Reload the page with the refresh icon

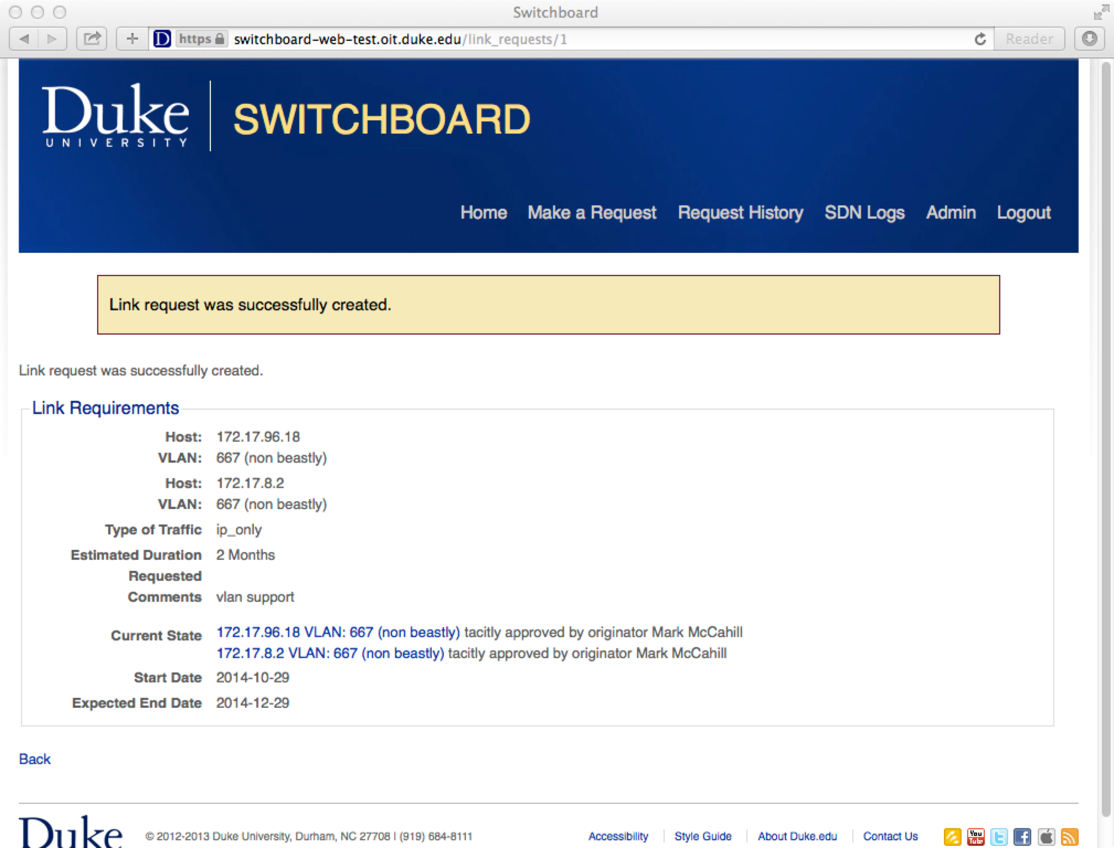click(x=980, y=39)
